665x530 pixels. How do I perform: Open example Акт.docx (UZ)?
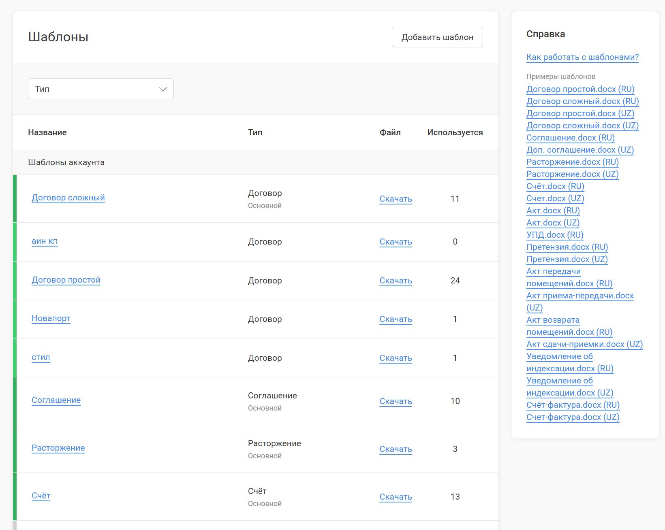[553, 223]
